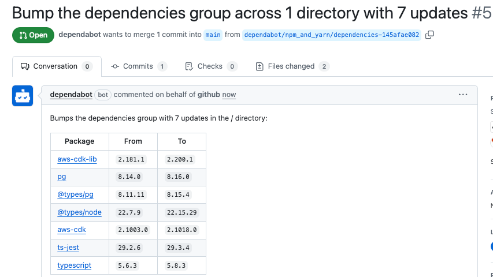
Task: Select the 2.1018.0 version value
Action: pos(181,230)
